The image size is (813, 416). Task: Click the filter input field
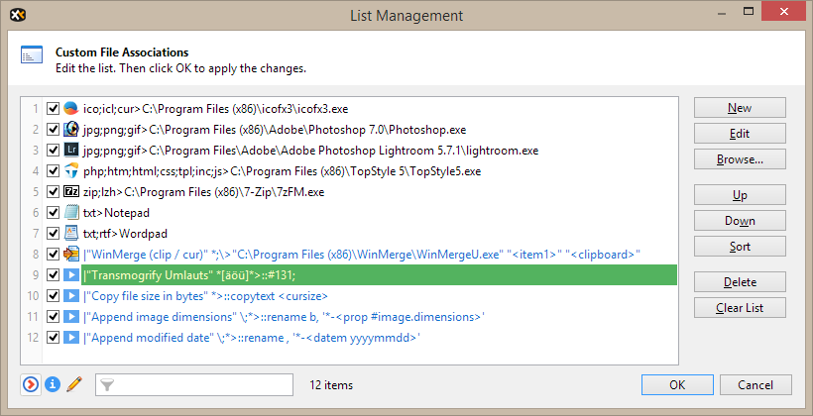(205, 384)
